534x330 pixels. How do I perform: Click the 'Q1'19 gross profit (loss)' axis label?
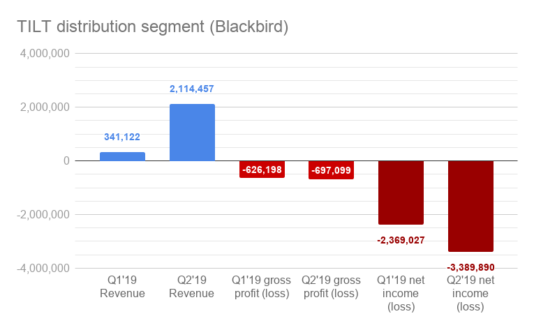click(262, 287)
